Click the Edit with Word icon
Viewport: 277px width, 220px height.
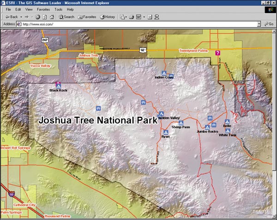(138, 17)
